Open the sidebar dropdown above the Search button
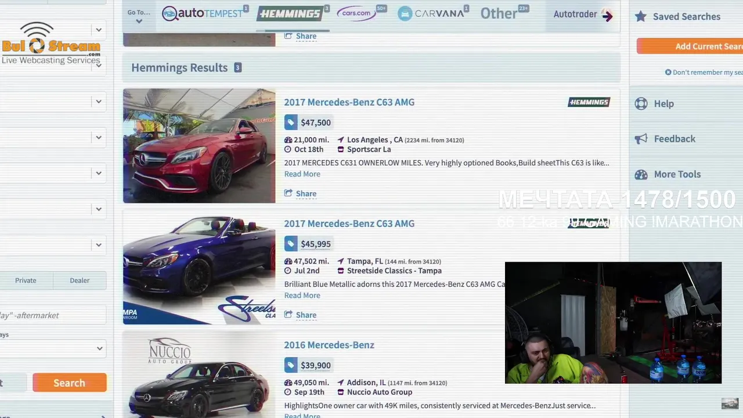This screenshot has width=743, height=418. (53, 348)
